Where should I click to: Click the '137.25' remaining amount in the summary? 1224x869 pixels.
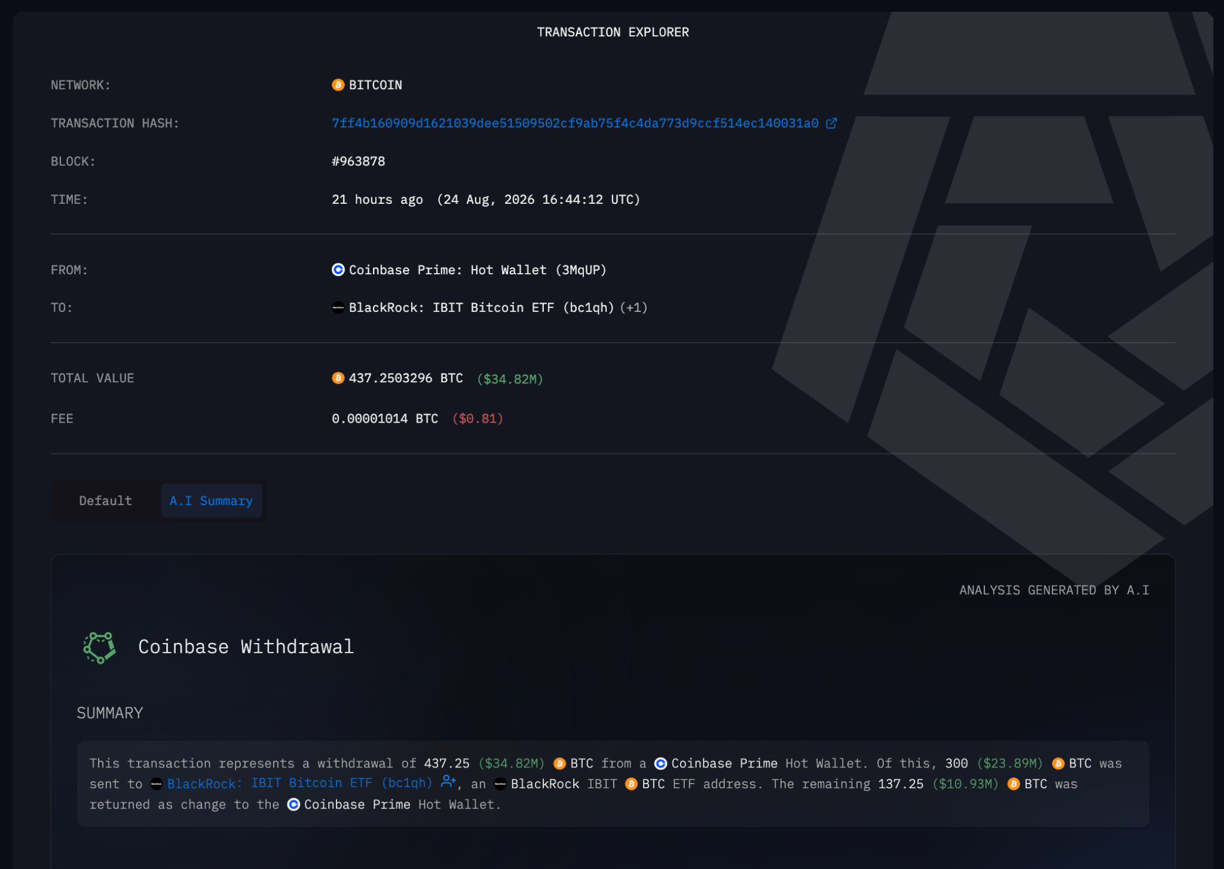[x=901, y=784]
